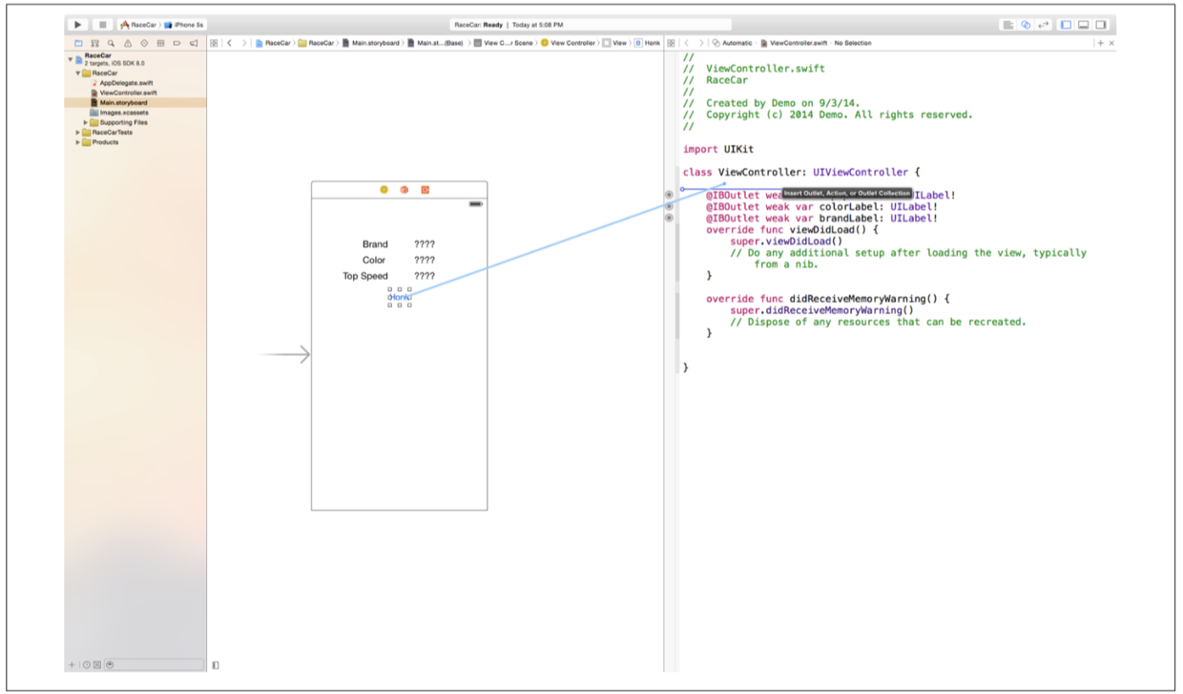Image resolution: width=1183 pixels, height=694 pixels.
Task: Click the Honk button on the storyboard
Action: [x=401, y=297]
